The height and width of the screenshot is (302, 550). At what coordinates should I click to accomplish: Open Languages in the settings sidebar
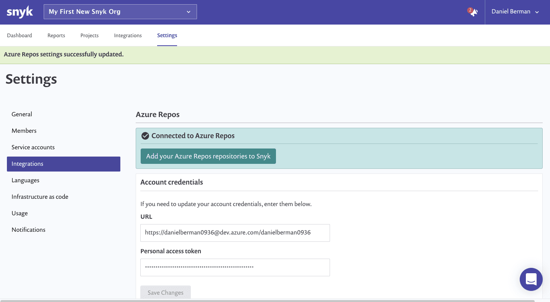pyautogui.click(x=64, y=180)
